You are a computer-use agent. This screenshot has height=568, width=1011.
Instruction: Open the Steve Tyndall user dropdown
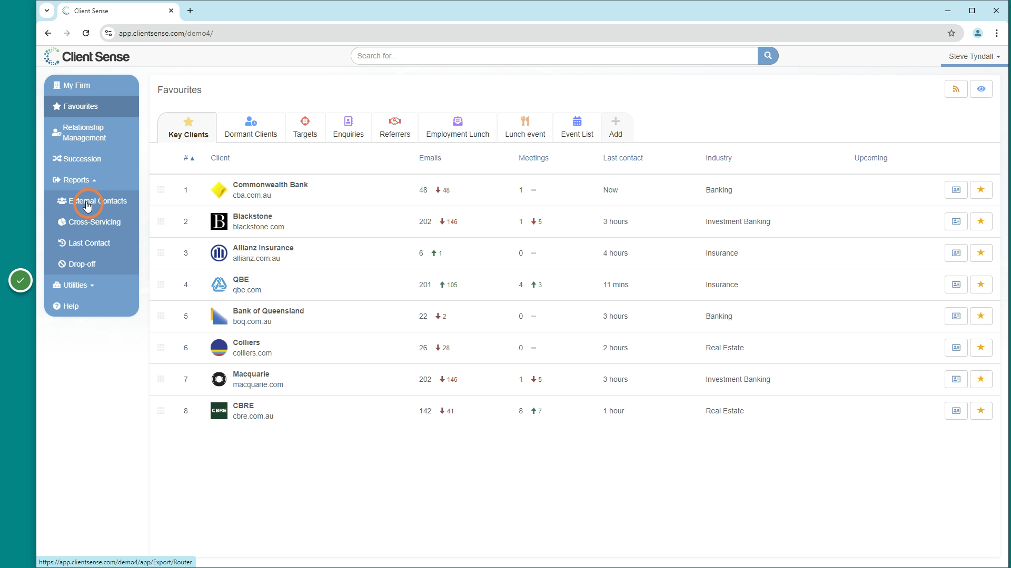(974, 56)
